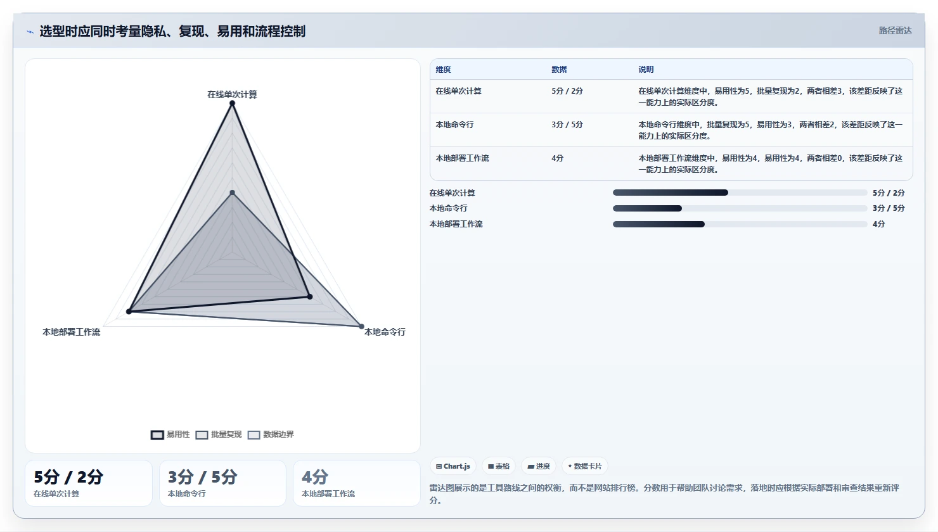Click the blue icon before the page title
This screenshot has width=938, height=532.
(x=30, y=32)
